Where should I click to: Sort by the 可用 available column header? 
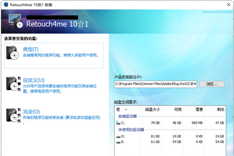173,110
